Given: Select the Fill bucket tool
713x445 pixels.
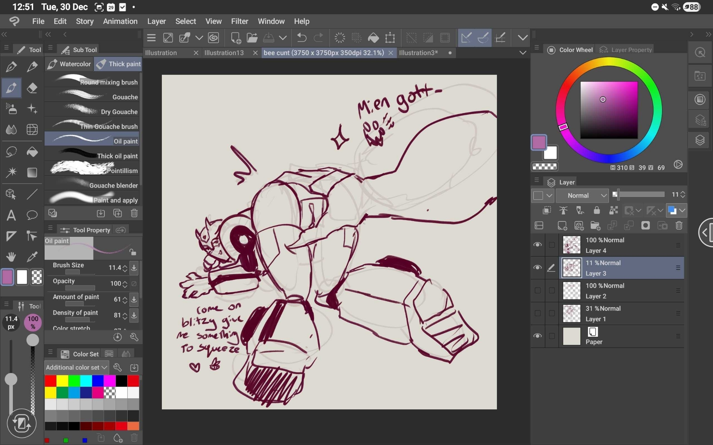Looking at the screenshot, I should coord(32,152).
